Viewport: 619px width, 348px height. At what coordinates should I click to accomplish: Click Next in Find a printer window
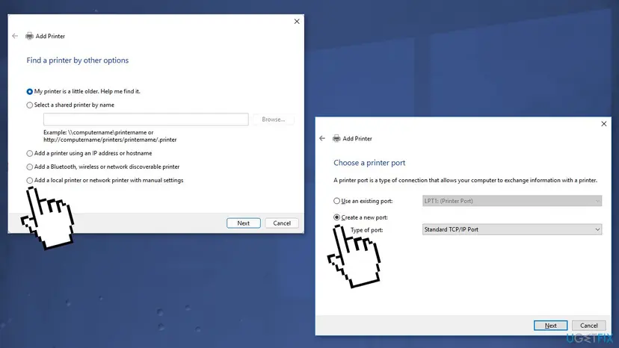click(244, 223)
